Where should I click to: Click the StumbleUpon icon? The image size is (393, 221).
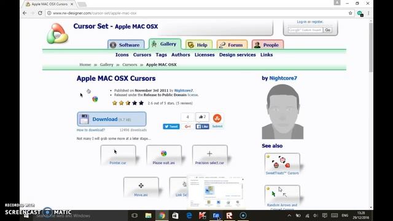pos(217,118)
